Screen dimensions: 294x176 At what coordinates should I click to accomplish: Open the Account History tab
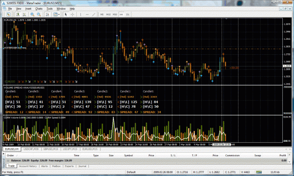pyautogui.click(x=28, y=166)
